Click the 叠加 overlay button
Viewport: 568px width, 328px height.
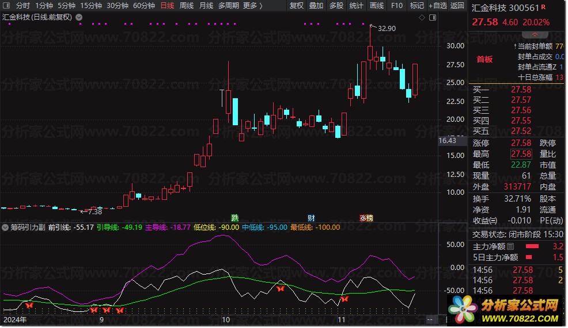316,5
